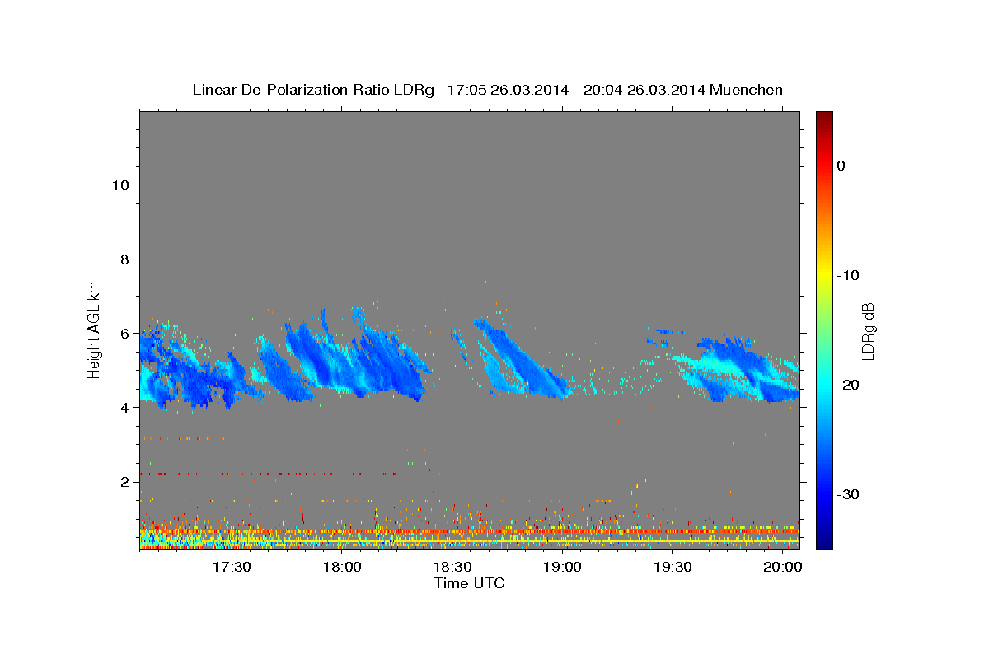
Task: Click the 18:00 time tick label
Action: pyautogui.click(x=341, y=567)
